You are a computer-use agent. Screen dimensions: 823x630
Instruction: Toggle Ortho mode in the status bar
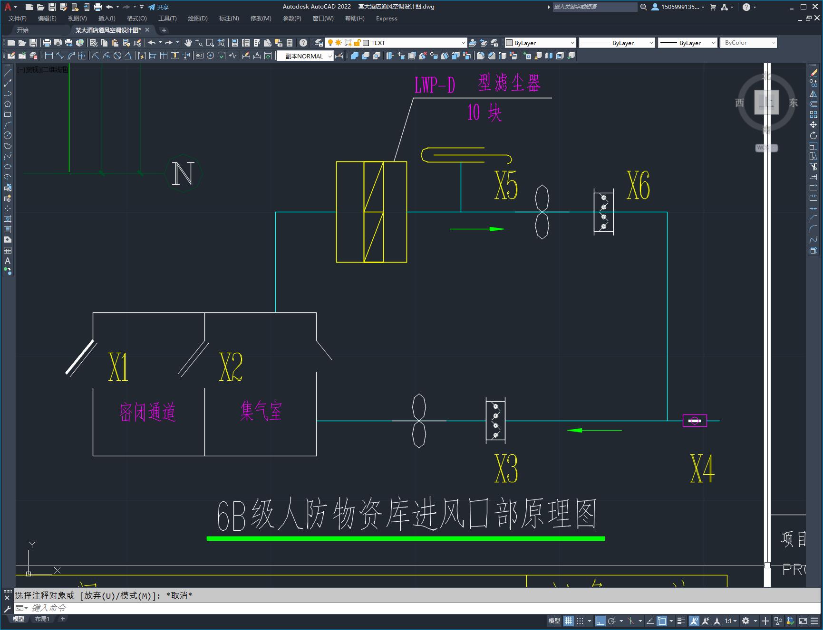click(x=600, y=621)
